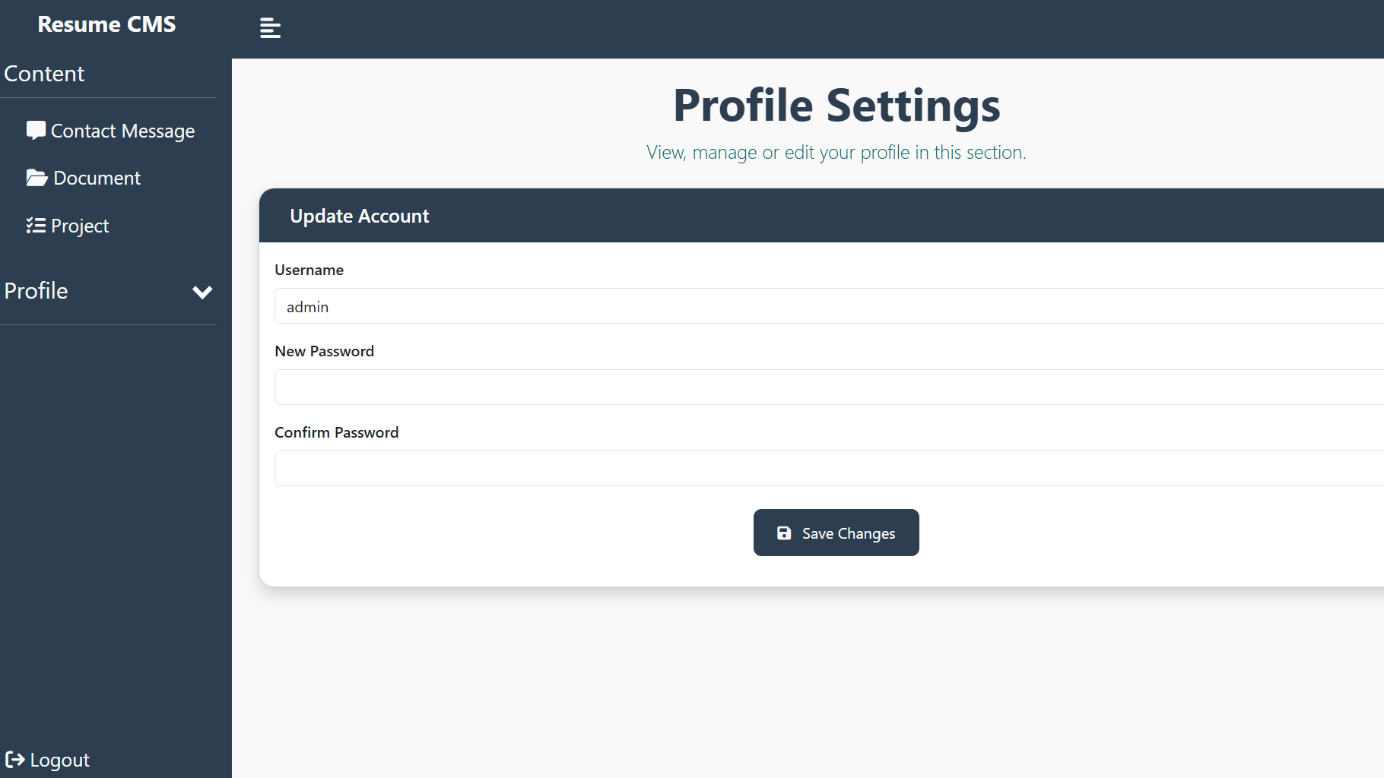Click the logout arrow icon

[x=14, y=760]
